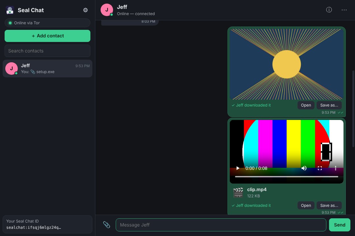Click the Jeff name in the chat header
This screenshot has width=355, height=236.
pyautogui.click(x=122, y=7)
